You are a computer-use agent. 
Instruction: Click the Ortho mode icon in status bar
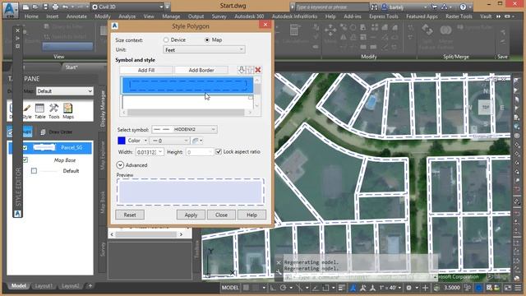pyautogui.click(x=273, y=288)
